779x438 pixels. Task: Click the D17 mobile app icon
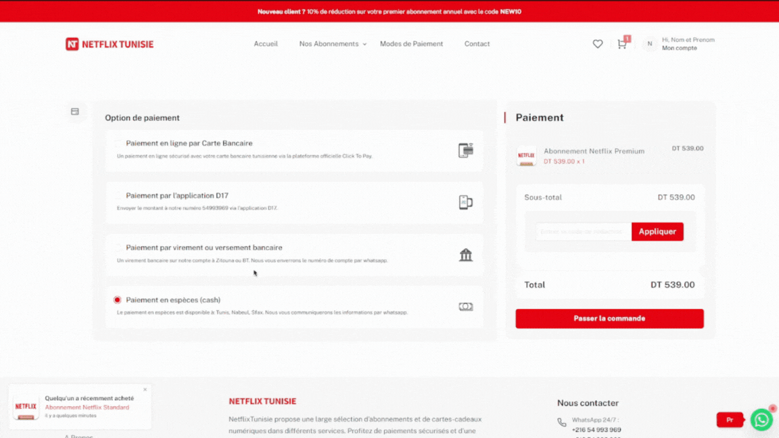(x=465, y=203)
